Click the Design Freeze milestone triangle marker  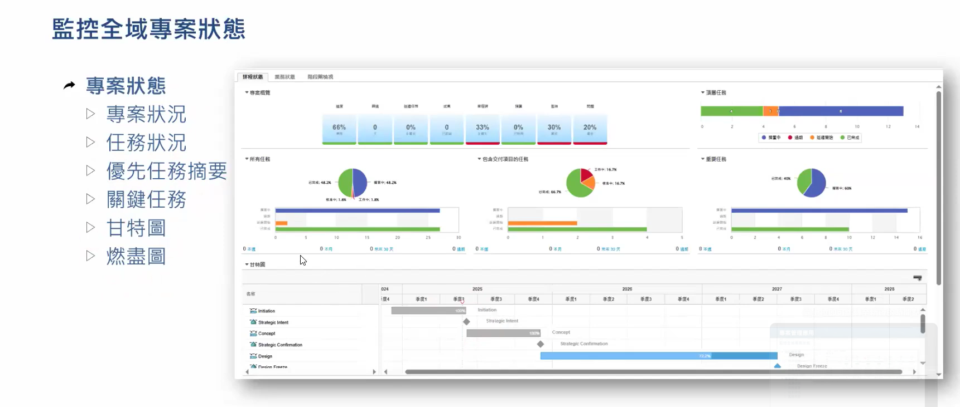(x=777, y=366)
